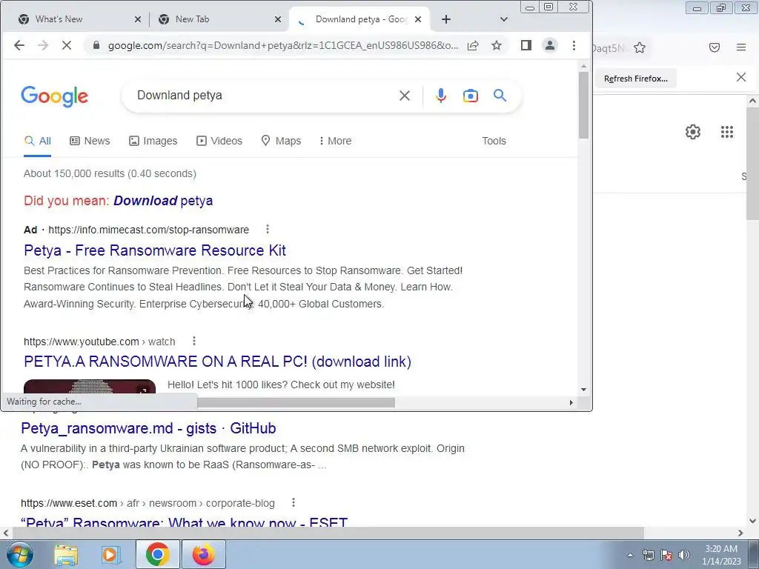This screenshot has height=569, width=759.
Task: Open a new Chrome tab
Action: point(445,19)
